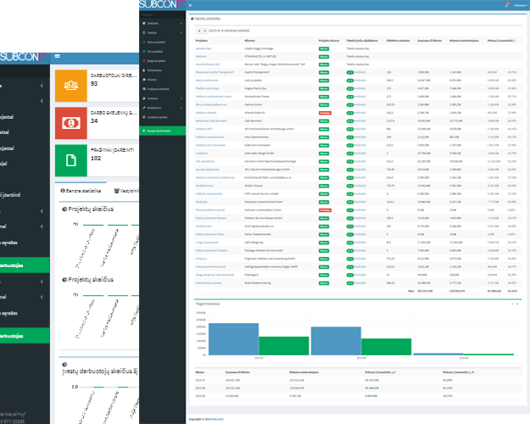Open the Automobilių ardymas project link

pos(209,283)
